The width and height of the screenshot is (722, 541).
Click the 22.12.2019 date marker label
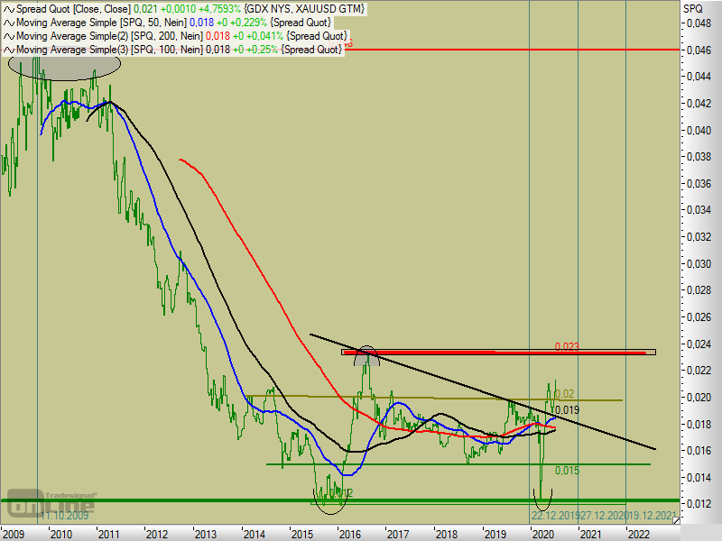(554, 515)
